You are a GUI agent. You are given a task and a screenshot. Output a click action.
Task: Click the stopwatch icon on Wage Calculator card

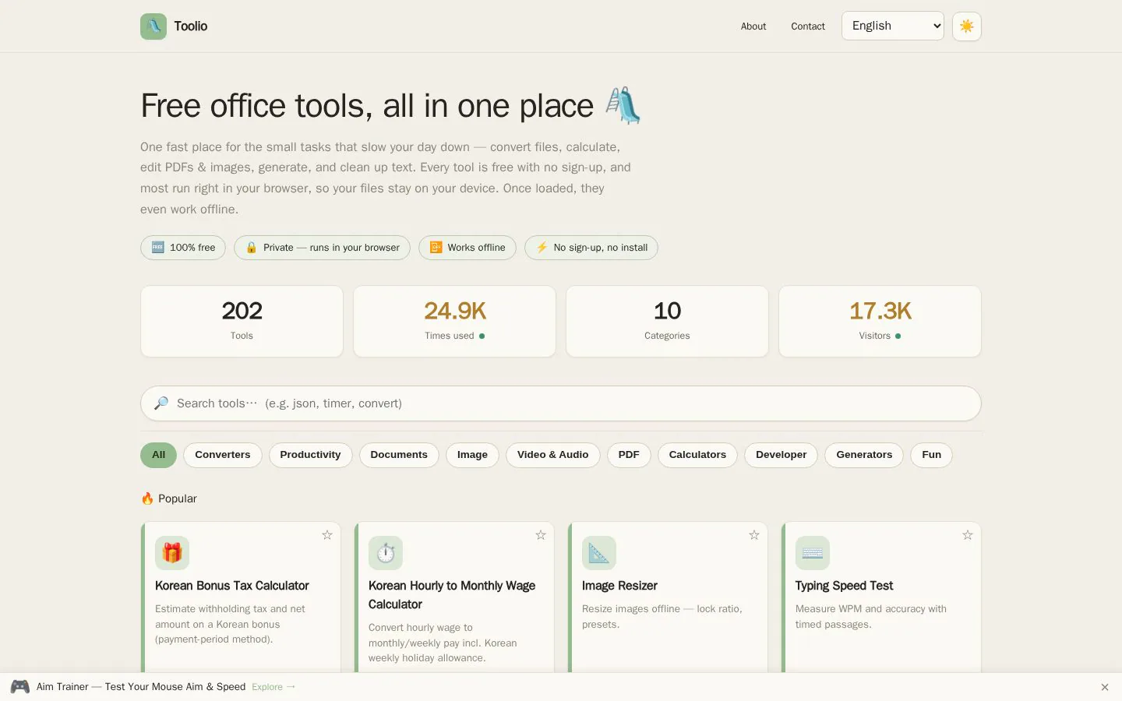coord(386,553)
